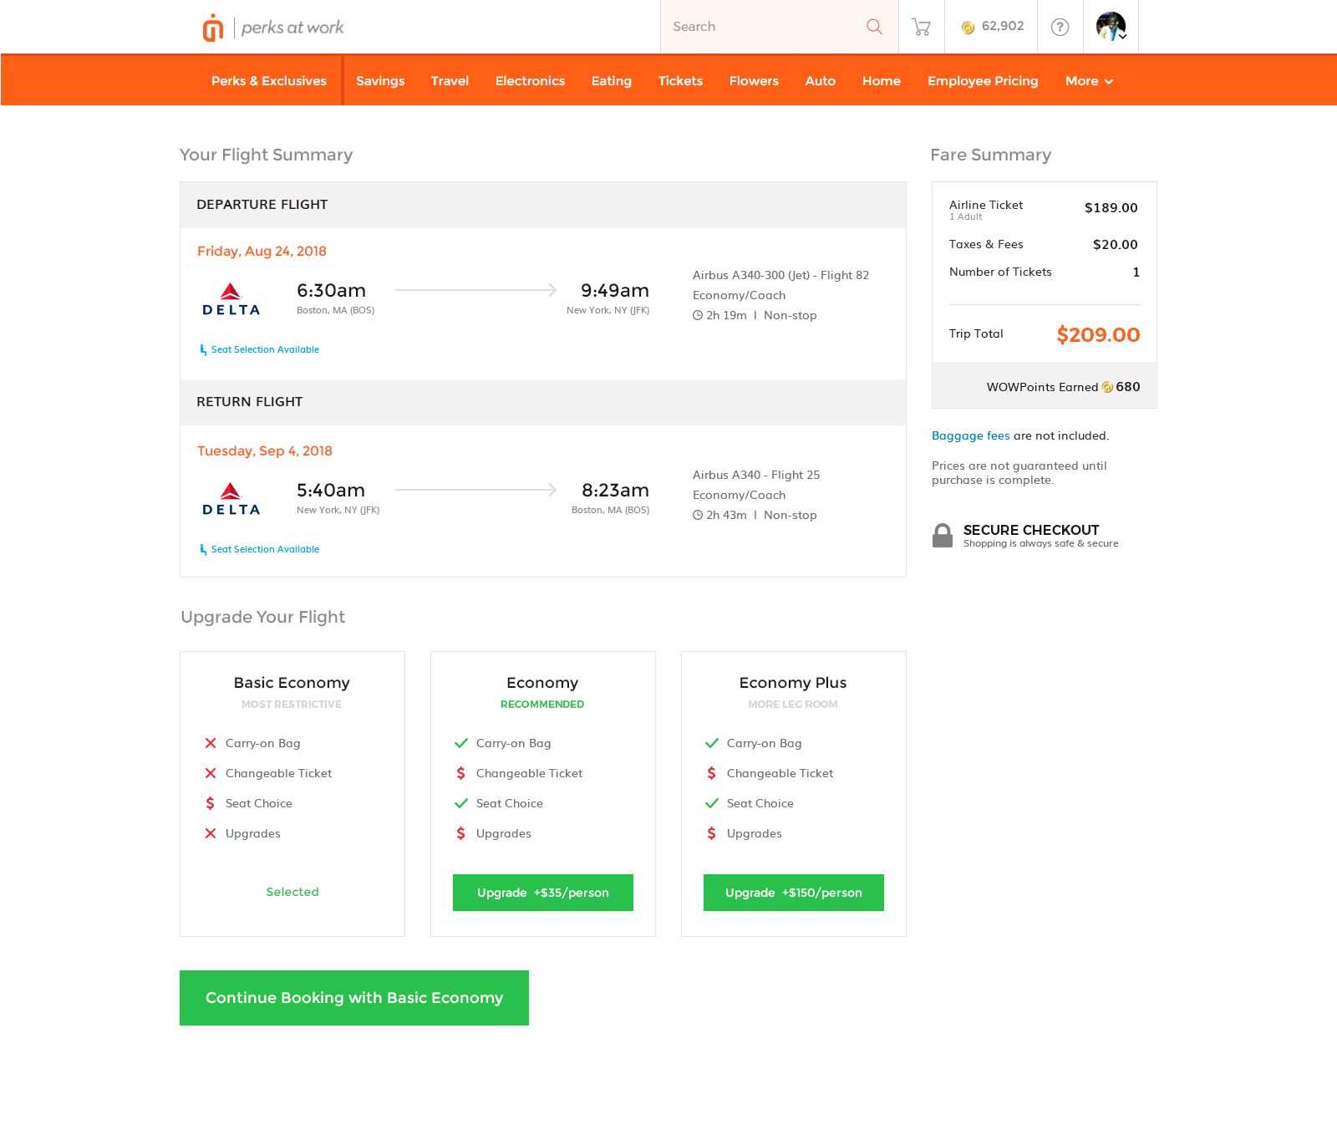Image resolution: width=1337 pixels, height=1135 pixels.
Task: Open the user profile avatar menu
Action: pyautogui.click(x=1111, y=27)
